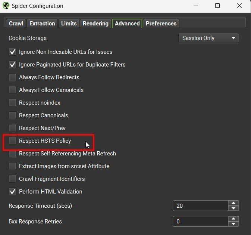
Task: Increase the 5xx Response Retries value
Action: click(x=233, y=219)
